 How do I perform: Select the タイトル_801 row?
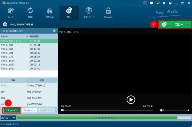click(x=29, y=45)
